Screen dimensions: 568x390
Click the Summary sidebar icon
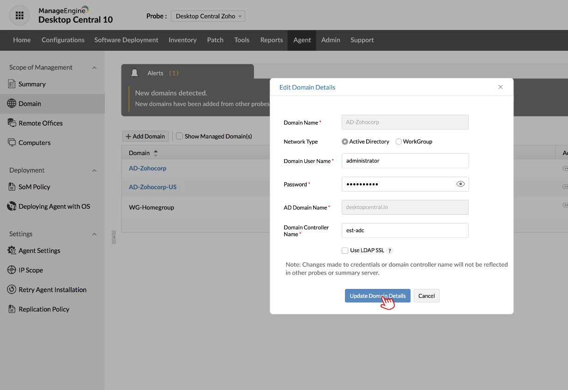pos(12,84)
